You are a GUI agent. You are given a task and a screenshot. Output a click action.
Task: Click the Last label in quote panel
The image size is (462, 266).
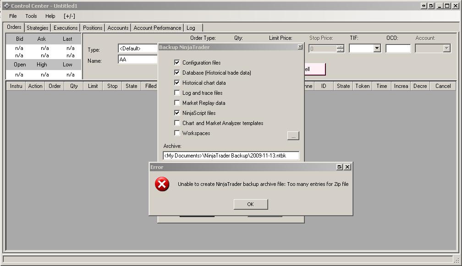click(x=67, y=39)
